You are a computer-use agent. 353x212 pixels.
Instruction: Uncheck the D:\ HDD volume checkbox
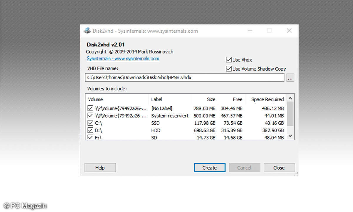coord(90,130)
